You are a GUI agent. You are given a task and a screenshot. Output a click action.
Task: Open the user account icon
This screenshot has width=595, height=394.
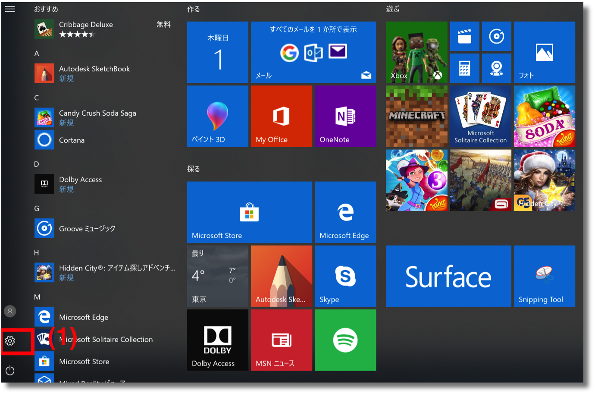click(x=10, y=311)
